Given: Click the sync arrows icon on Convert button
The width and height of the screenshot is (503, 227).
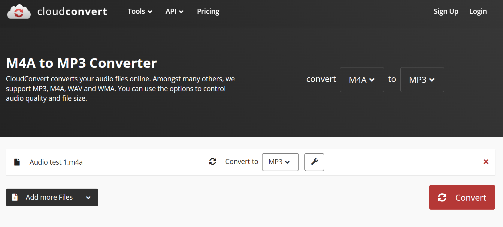Looking at the screenshot, I should tap(442, 197).
